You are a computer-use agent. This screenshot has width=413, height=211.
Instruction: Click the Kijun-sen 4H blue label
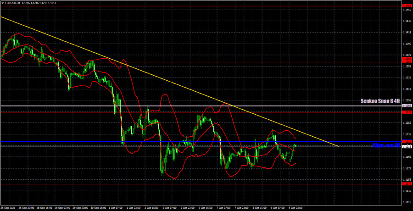(x=386, y=145)
